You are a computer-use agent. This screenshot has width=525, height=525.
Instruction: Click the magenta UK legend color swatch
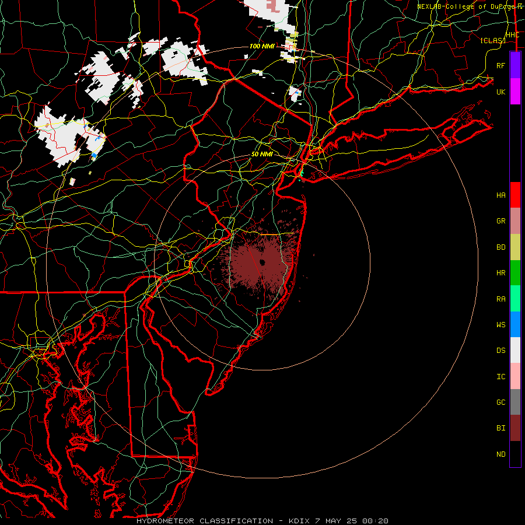pos(515,92)
